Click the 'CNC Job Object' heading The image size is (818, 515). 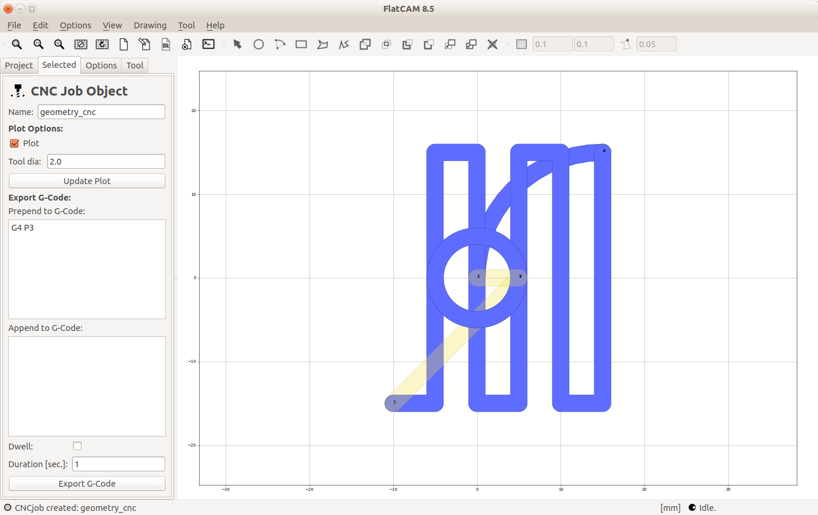tap(79, 91)
